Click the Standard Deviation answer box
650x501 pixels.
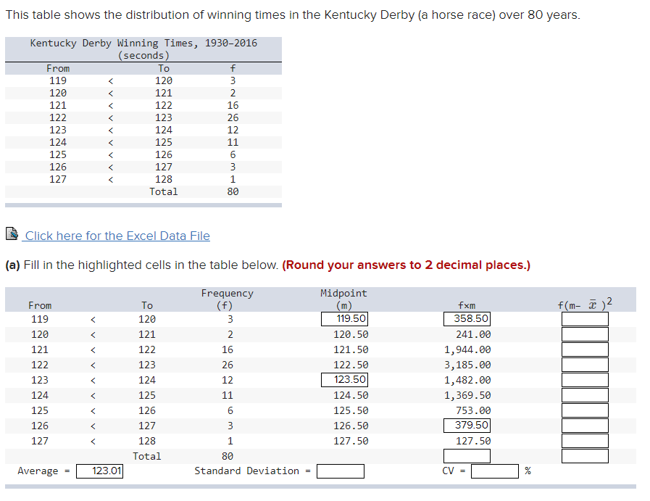[340, 471]
